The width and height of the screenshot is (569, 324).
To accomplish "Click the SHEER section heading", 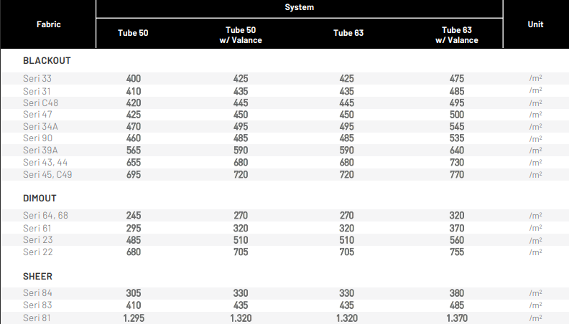I will coord(38,276).
